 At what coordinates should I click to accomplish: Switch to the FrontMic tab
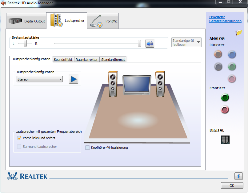103,21
